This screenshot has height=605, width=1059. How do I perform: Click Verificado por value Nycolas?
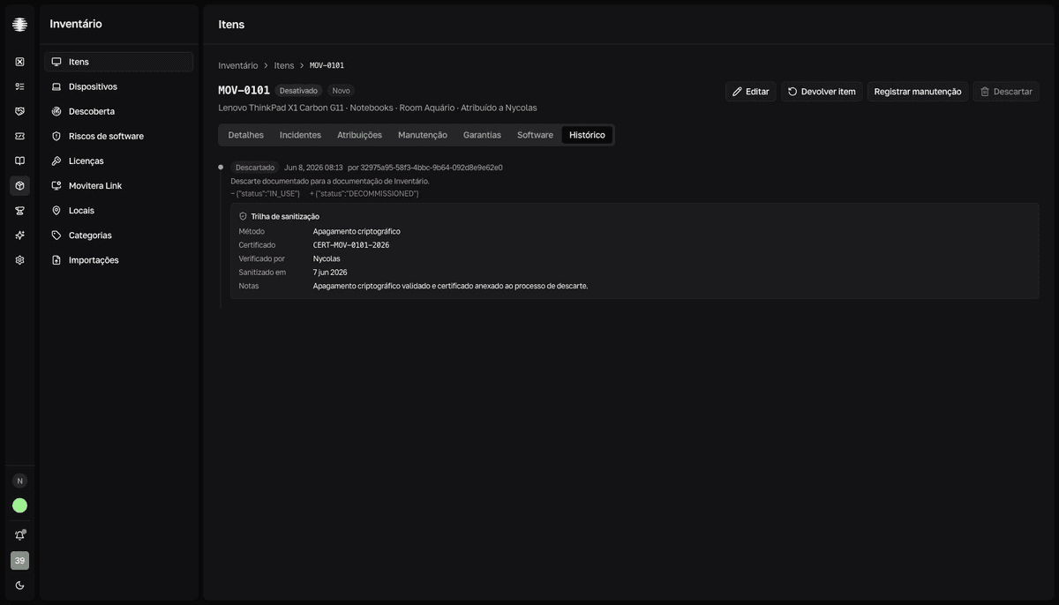click(327, 258)
